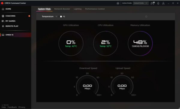Click the Download Speed 0,00 Mbps readout
Screen dimensions: 180x109
[x=87, y=87]
